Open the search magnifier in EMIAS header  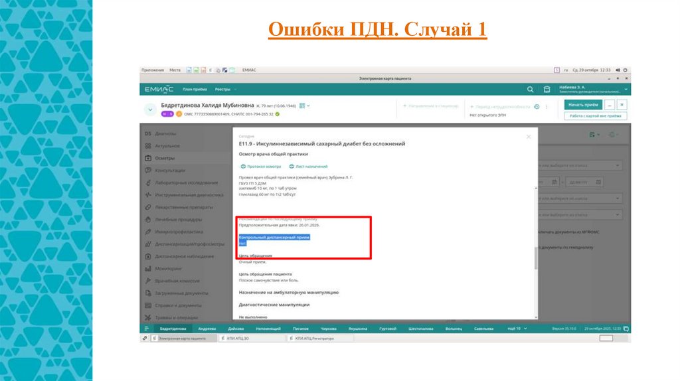(x=530, y=90)
